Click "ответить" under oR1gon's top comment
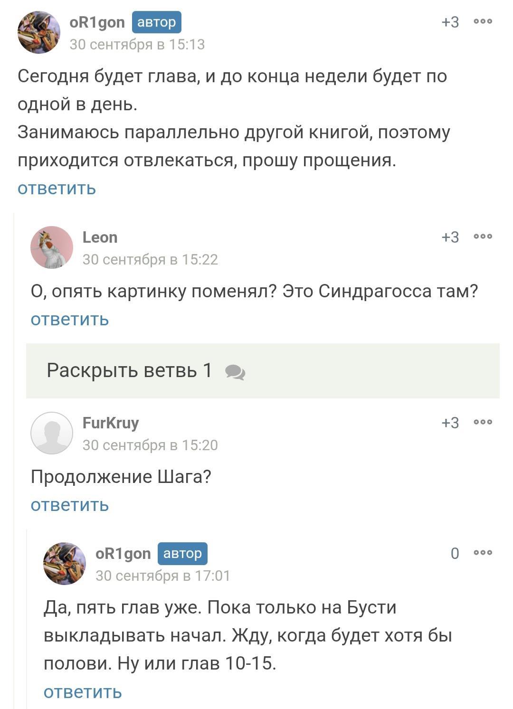The image size is (513, 709). click(57, 188)
